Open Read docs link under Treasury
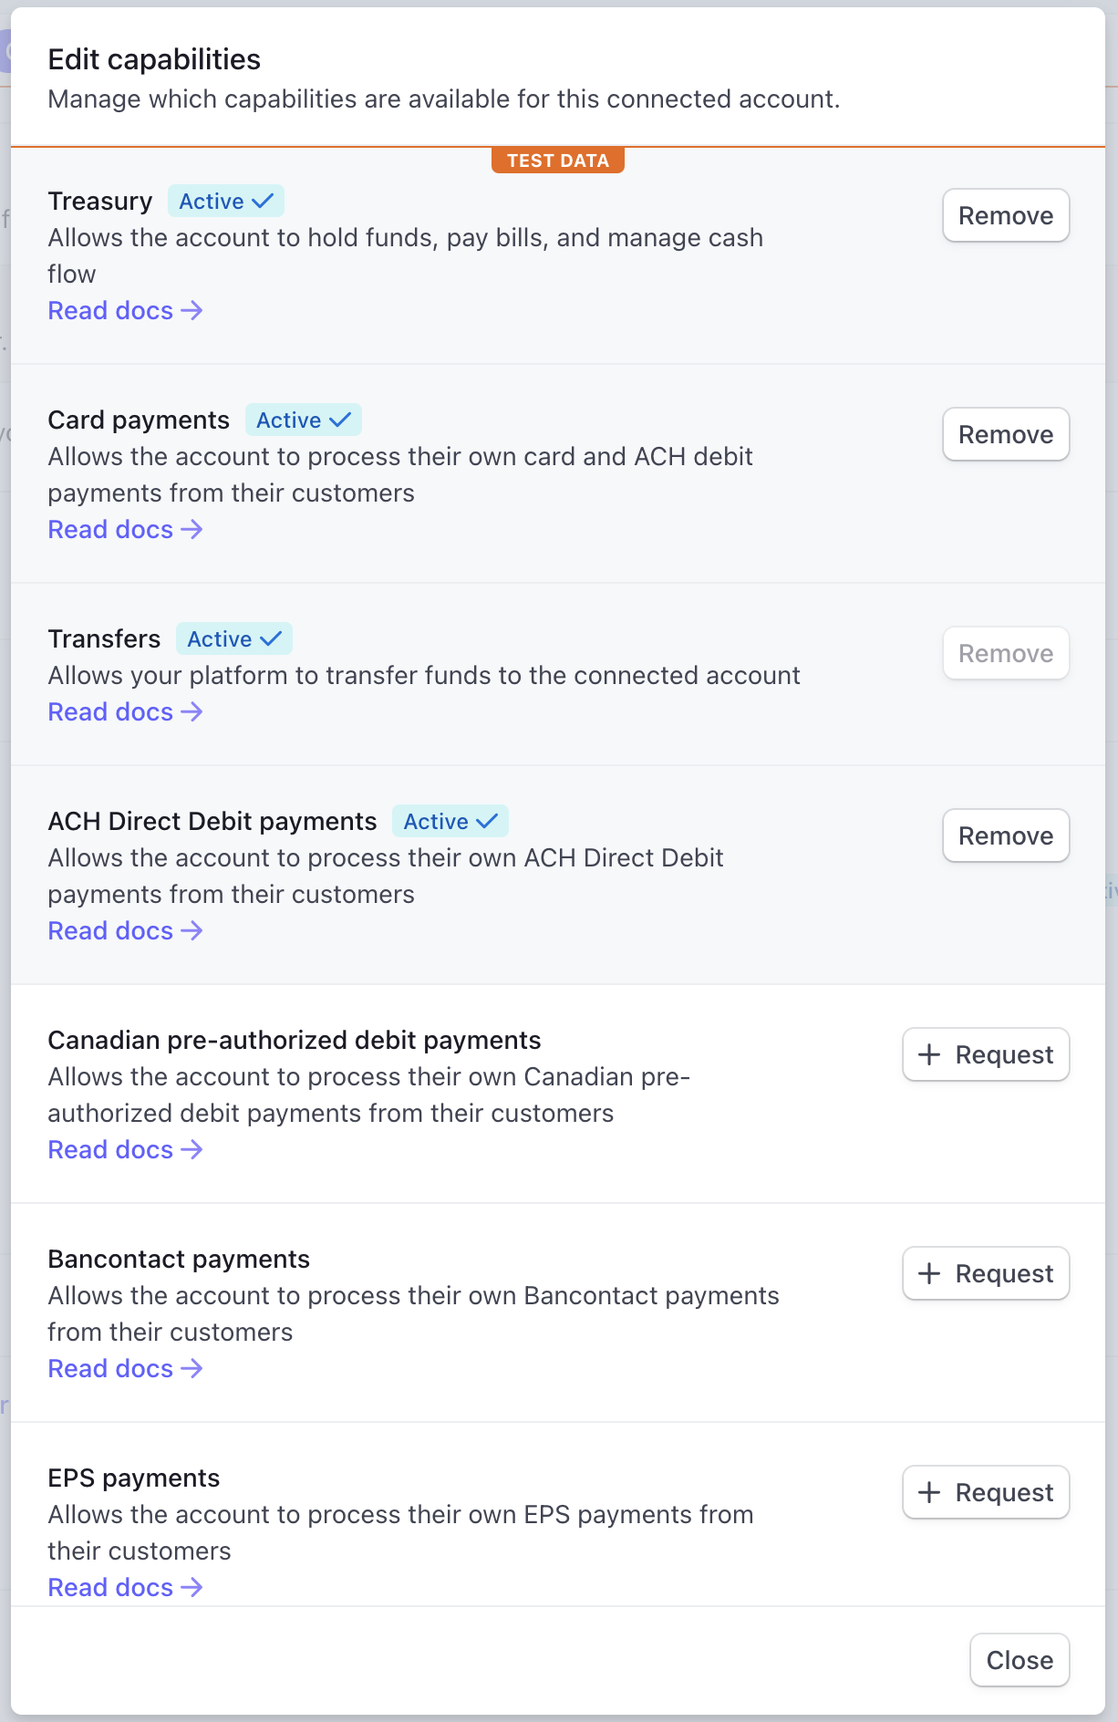 coord(125,311)
